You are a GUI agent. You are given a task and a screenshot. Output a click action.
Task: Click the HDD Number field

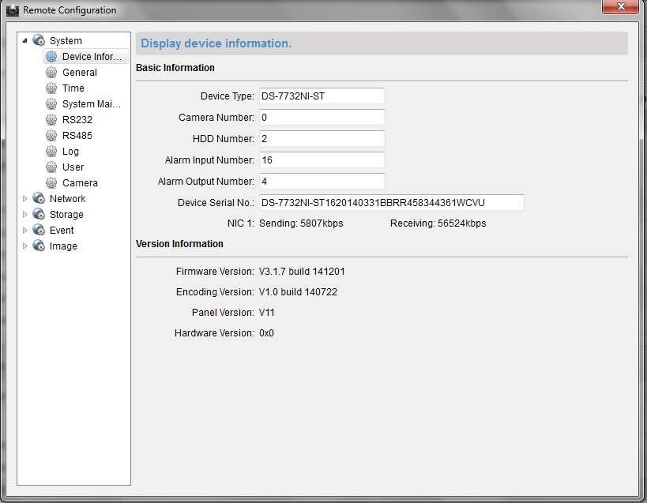click(322, 138)
